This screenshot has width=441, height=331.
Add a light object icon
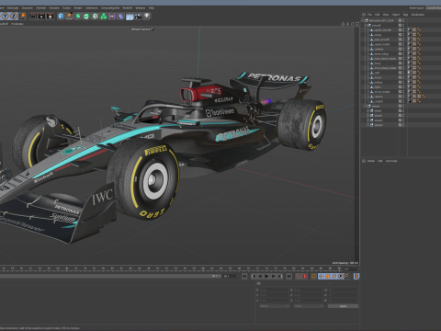147,16
